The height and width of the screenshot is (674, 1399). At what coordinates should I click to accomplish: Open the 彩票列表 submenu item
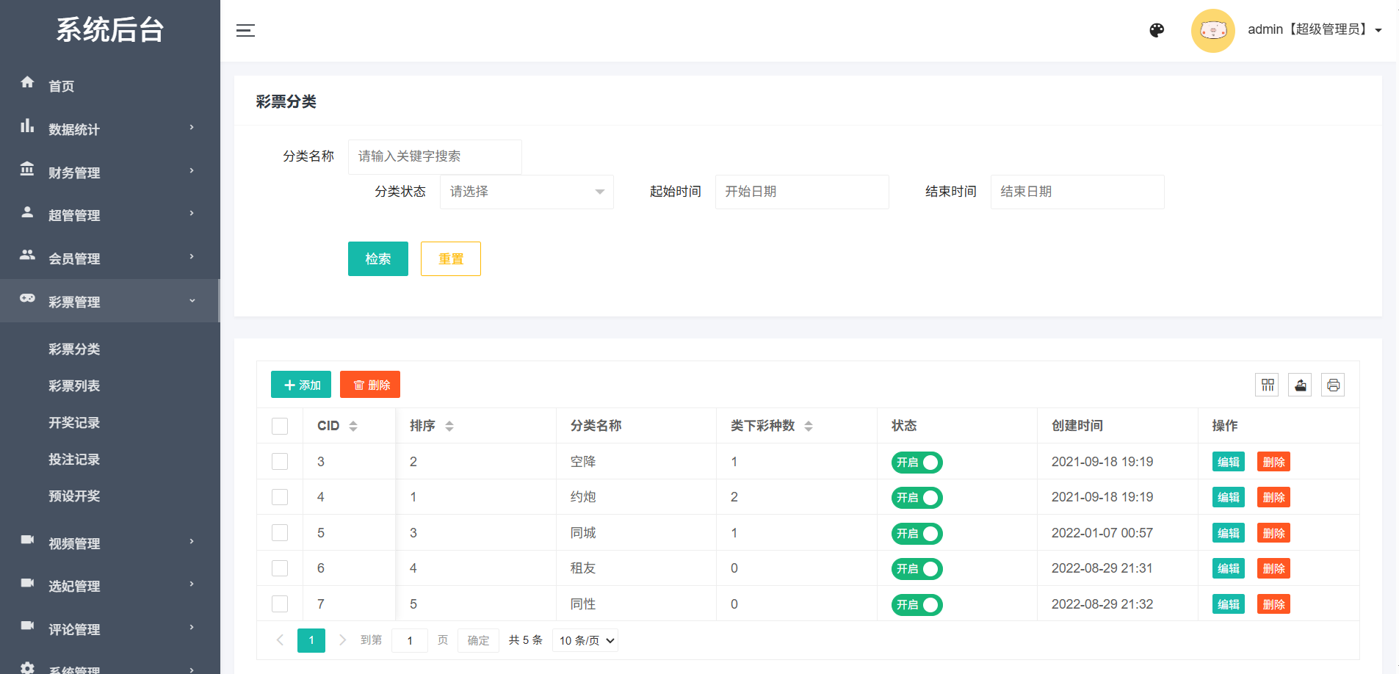pos(74,385)
